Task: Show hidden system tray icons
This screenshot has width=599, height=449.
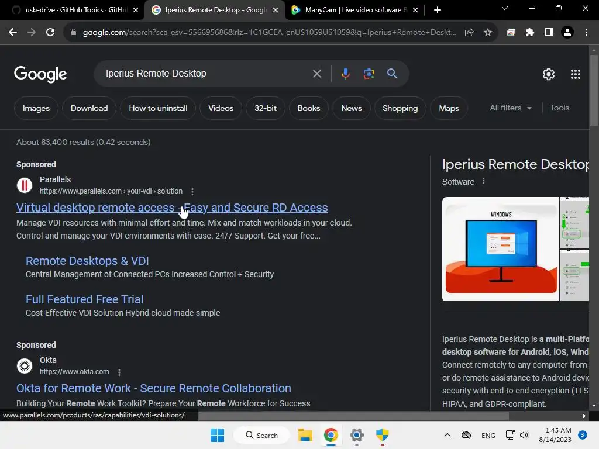Action: pos(447,435)
